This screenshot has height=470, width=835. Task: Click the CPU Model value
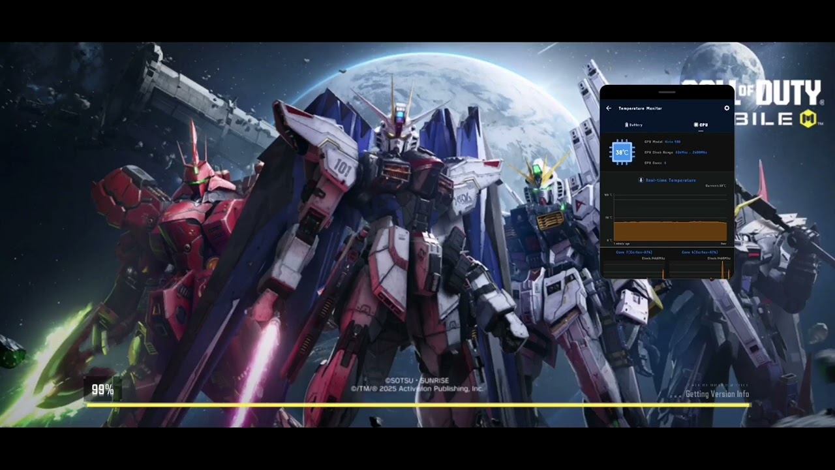pyautogui.click(x=673, y=142)
